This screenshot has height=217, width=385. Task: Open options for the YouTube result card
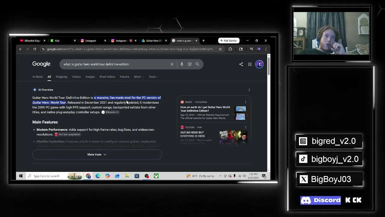246,127
